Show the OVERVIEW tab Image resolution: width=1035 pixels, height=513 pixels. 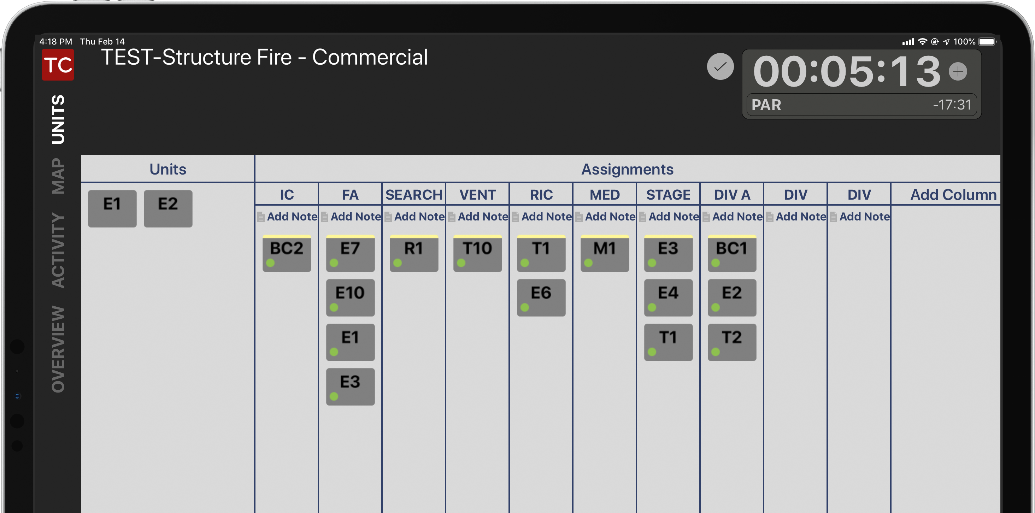coord(58,349)
